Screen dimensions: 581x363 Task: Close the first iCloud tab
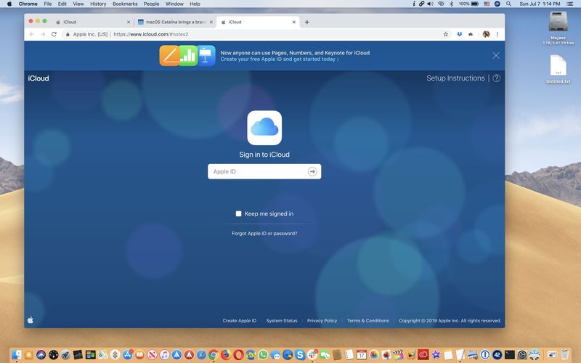(x=129, y=23)
